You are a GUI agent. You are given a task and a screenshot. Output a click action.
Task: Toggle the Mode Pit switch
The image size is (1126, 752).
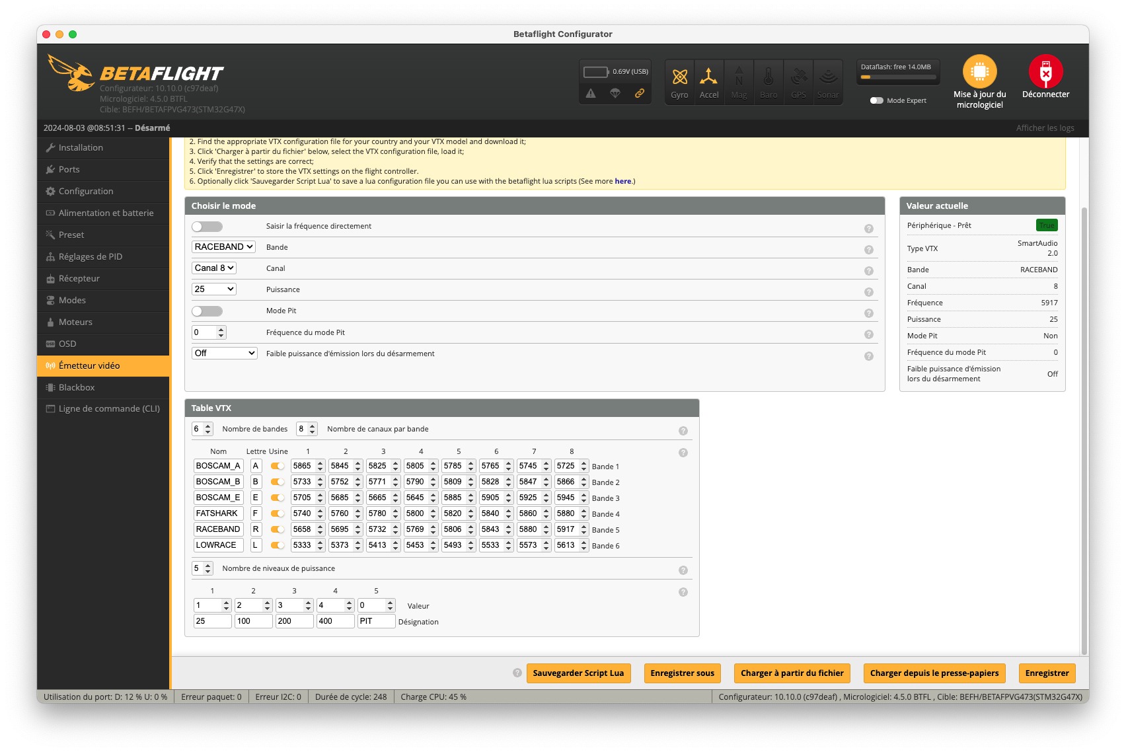207,311
